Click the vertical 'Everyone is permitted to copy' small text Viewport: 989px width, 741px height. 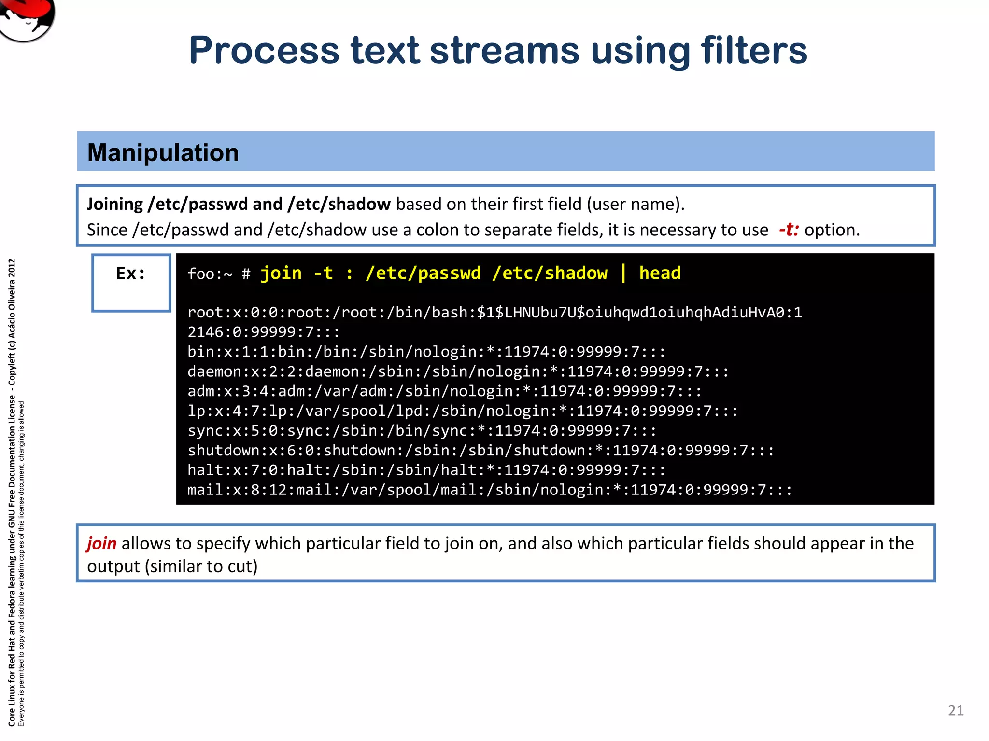(21, 563)
